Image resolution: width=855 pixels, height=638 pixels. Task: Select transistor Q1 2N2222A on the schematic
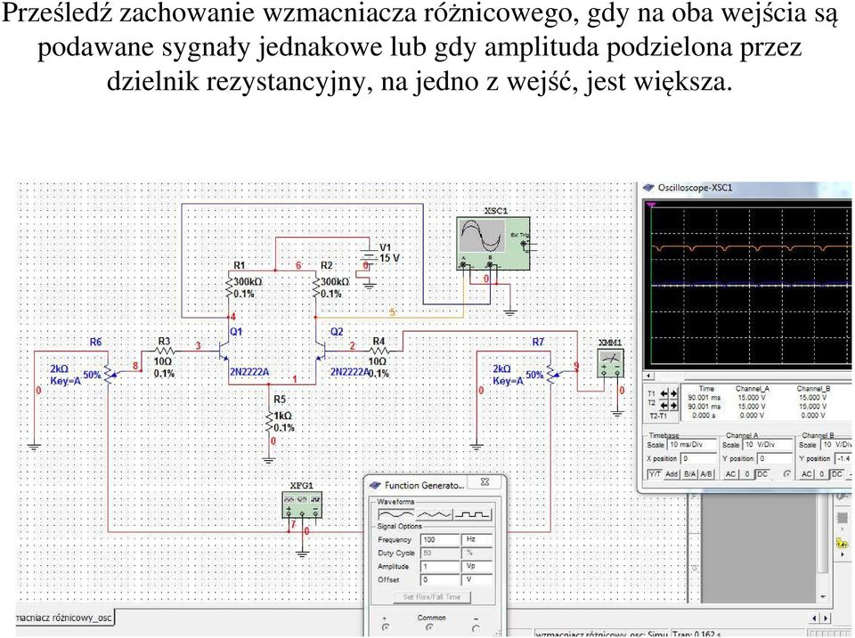click(224, 351)
